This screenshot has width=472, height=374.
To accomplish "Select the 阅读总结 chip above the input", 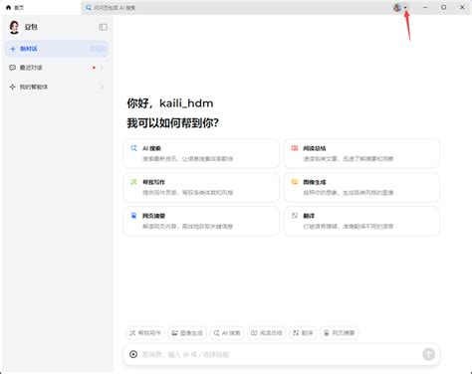I will [267, 333].
